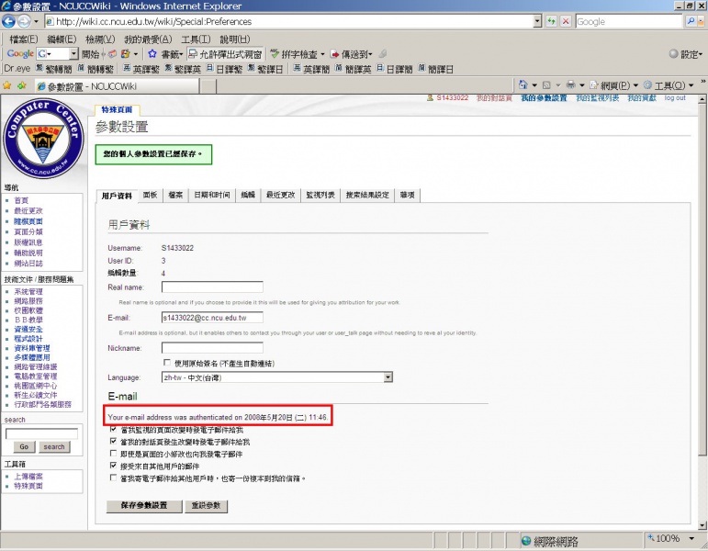Click the IE home page icon
The height and width of the screenshot is (551, 708).
tap(523, 85)
